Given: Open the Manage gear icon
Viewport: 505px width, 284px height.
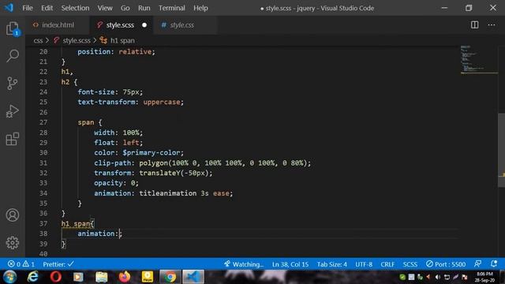Looking at the screenshot, I should (13, 242).
